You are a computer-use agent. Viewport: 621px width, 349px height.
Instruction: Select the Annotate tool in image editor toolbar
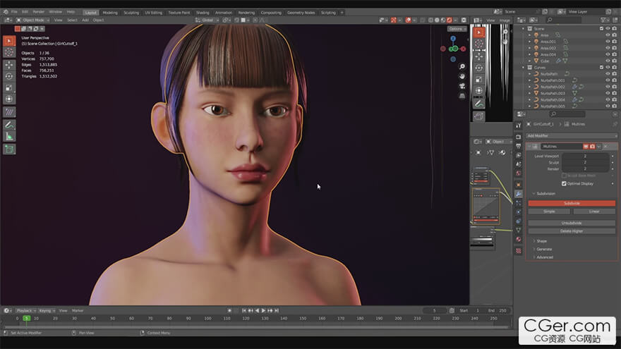point(479,104)
